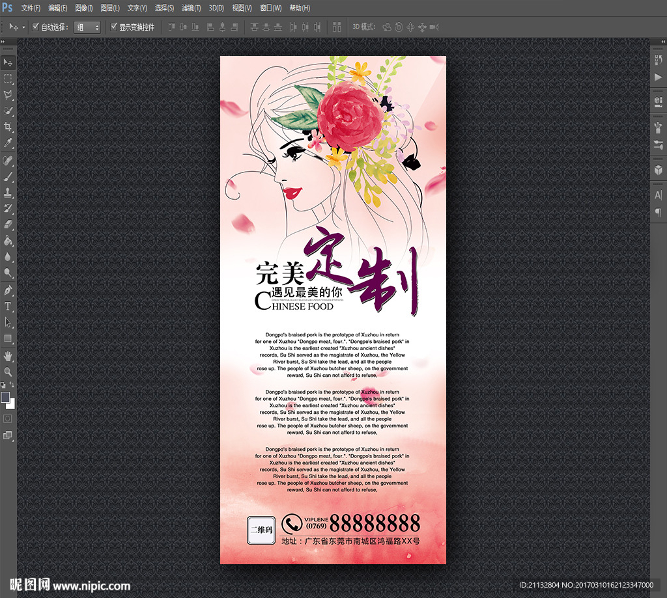Align horizontal centers of layers
Image resolution: width=667 pixels, height=598 pixels.
click(x=223, y=27)
